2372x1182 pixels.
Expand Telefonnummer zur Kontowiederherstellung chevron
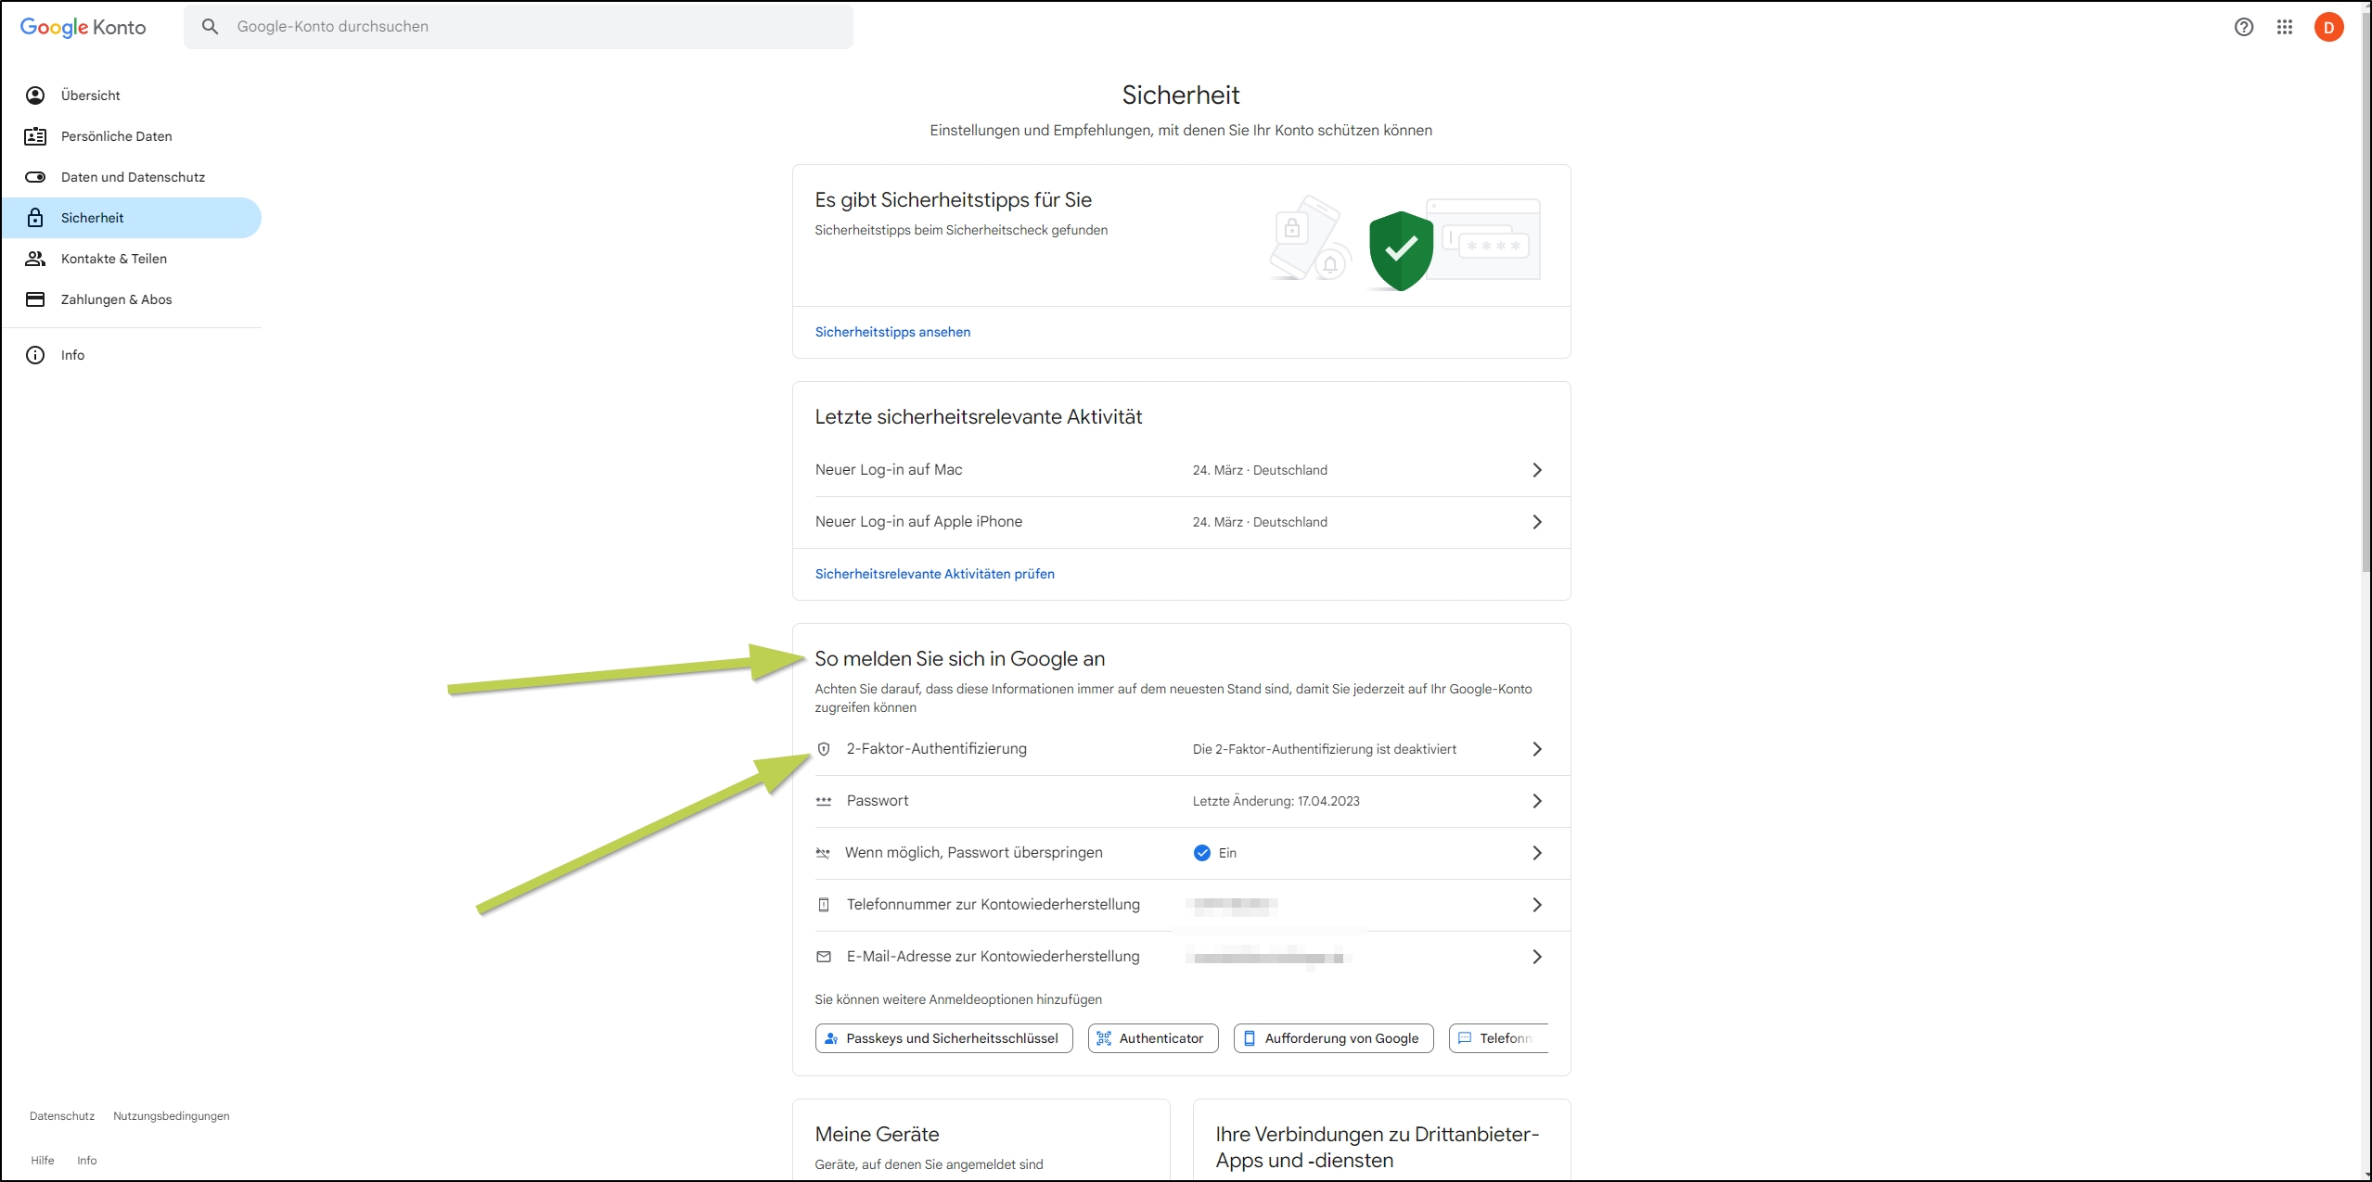(1537, 905)
